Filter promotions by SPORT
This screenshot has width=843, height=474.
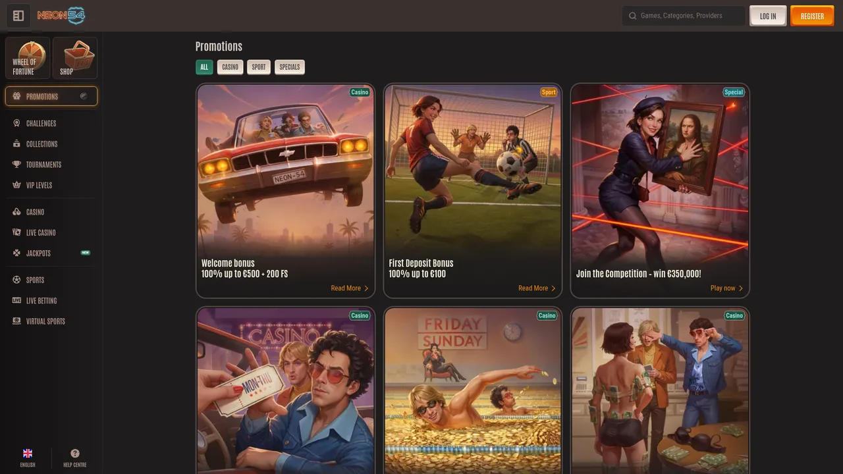tap(259, 66)
